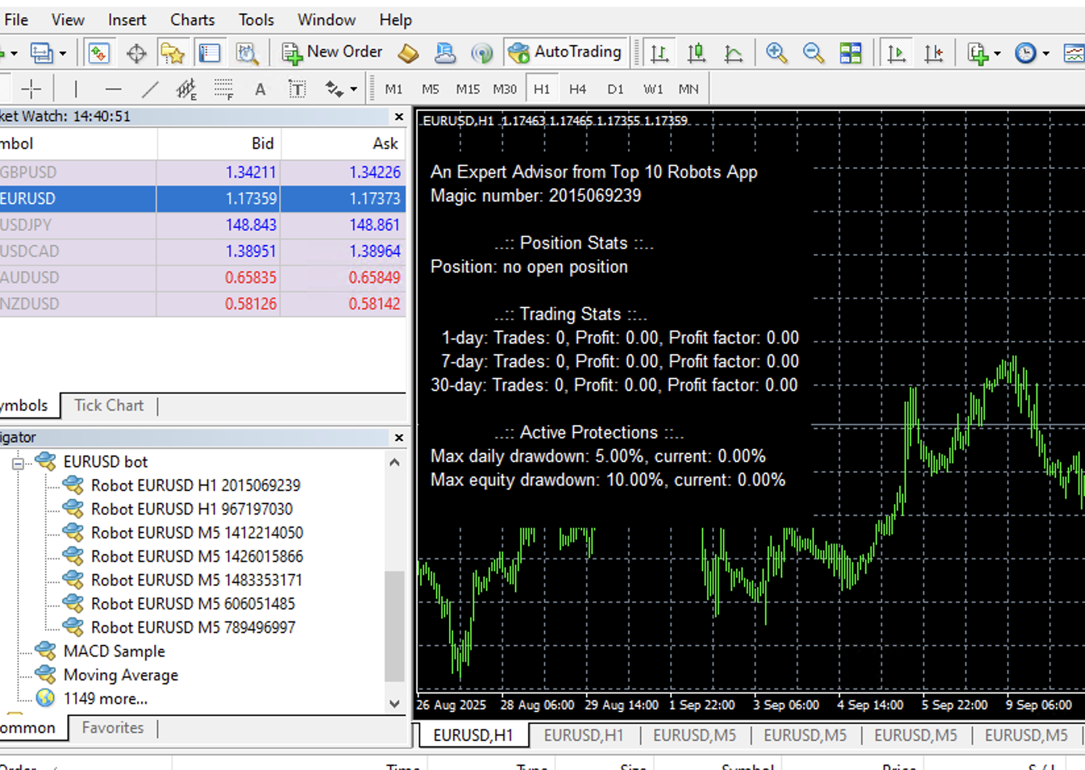Collapse the EURUSD bot tree folder
The image size is (1085, 770).
(18, 463)
